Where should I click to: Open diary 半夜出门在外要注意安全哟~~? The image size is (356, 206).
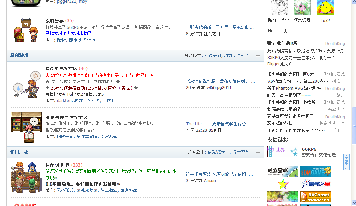[x=296, y=130]
